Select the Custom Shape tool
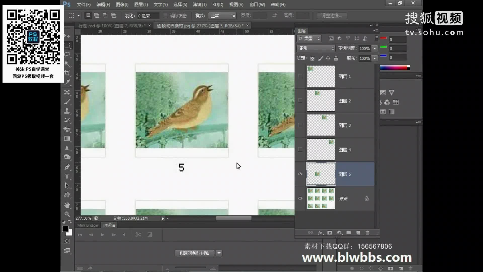This screenshot has height=272, width=483. tap(67, 195)
